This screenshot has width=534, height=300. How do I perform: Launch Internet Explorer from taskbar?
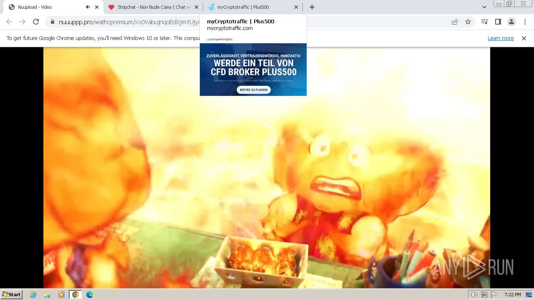coord(33,295)
